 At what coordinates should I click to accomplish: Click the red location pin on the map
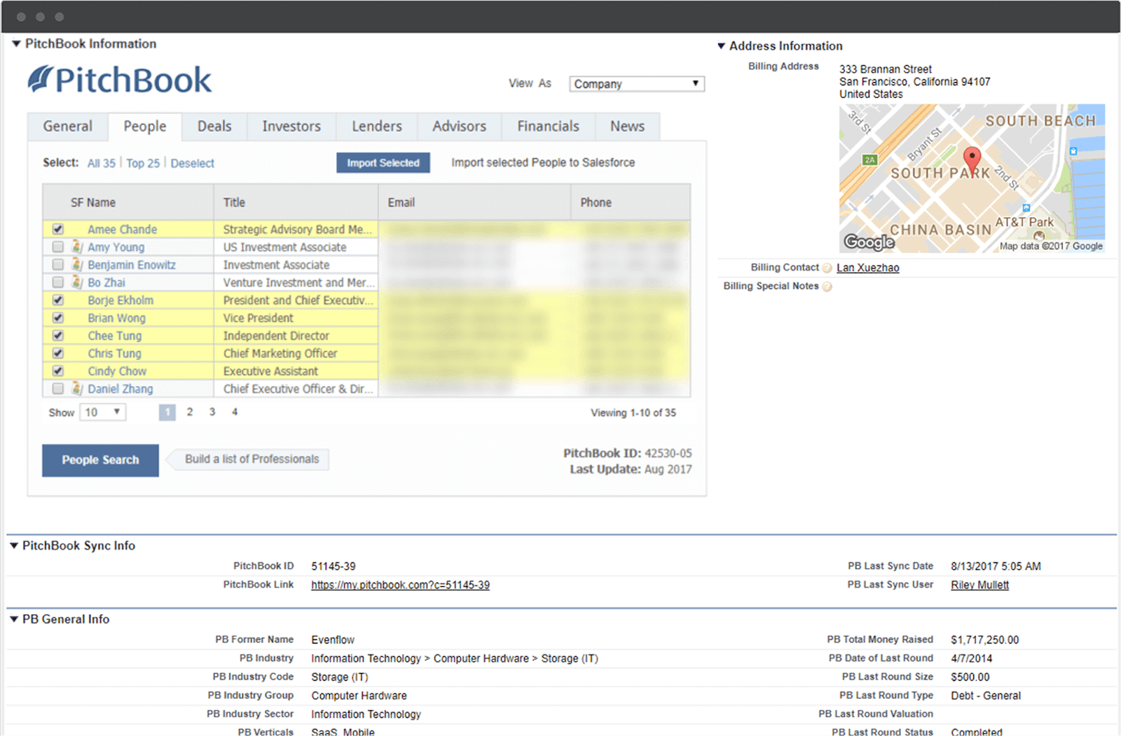[972, 161]
